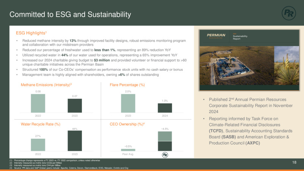This screenshot has height=171, width=304.
Task: Click 'Sustainability Report' text on report cover
Action: pos(240,37)
